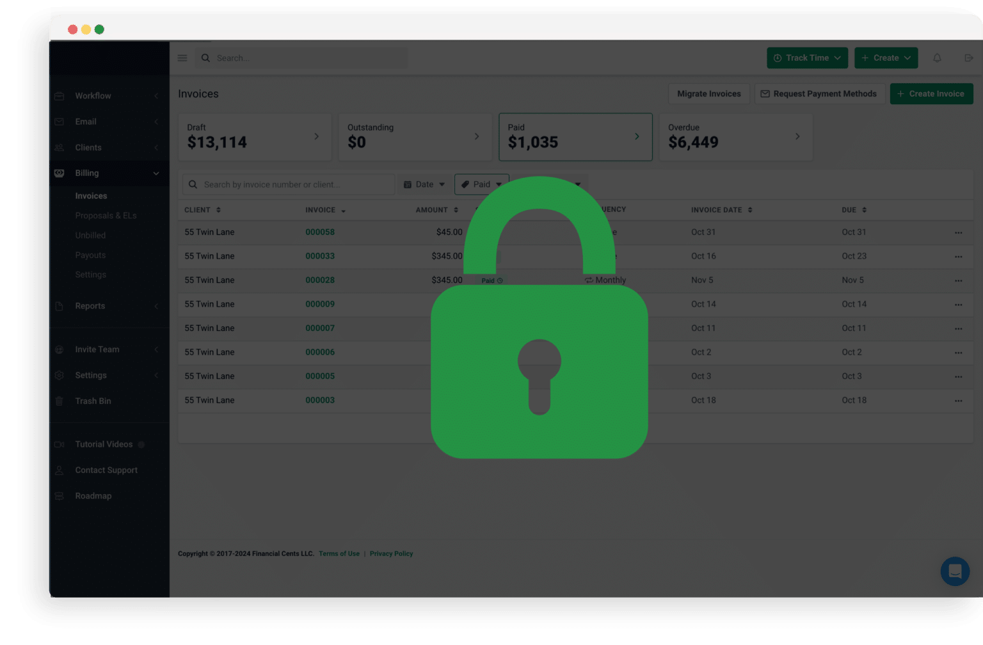Click the Contact Support person icon
983x645 pixels.
pos(60,470)
